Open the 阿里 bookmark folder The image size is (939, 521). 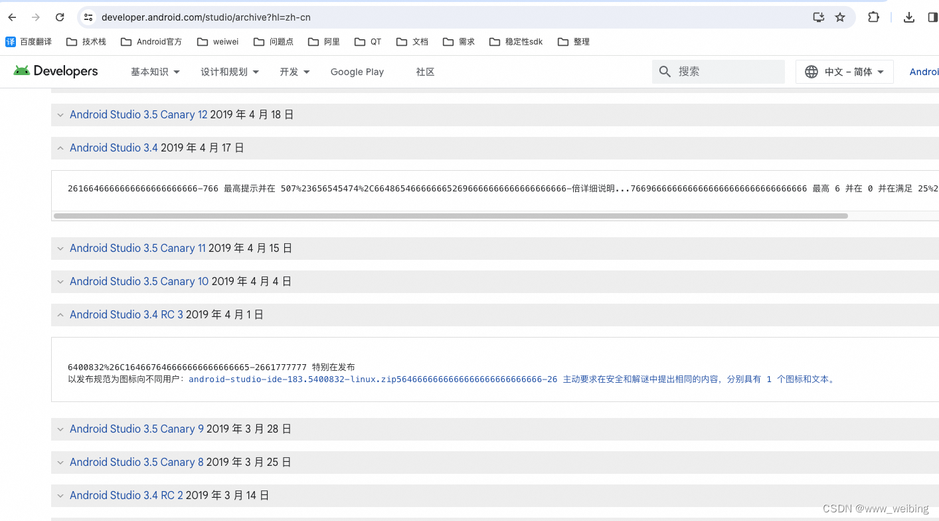tap(324, 42)
